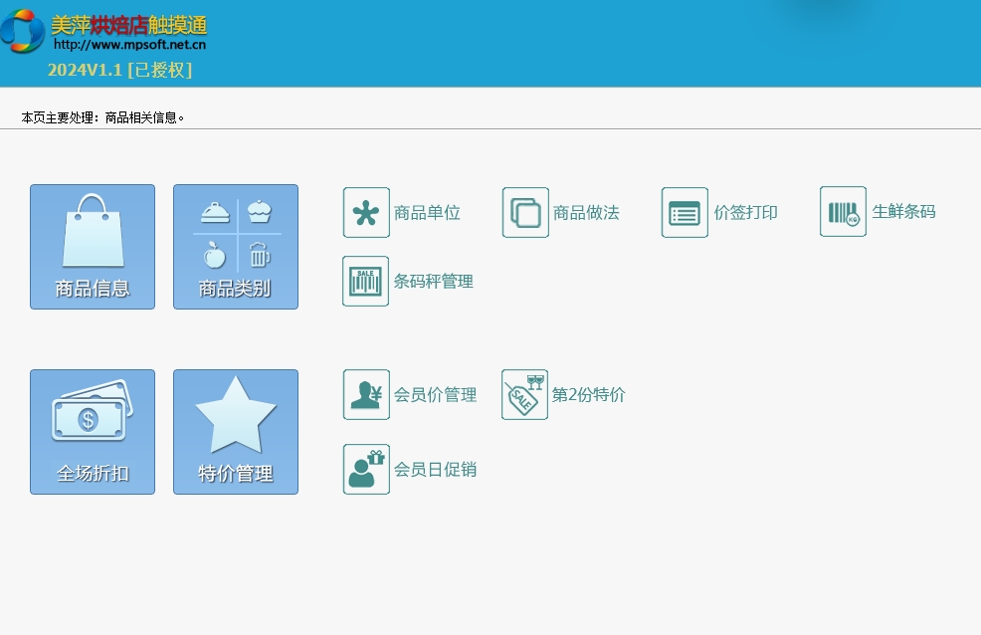Open the 商品信息 shopping bag tile
Screen dimensions: 981x635
(93, 247)
